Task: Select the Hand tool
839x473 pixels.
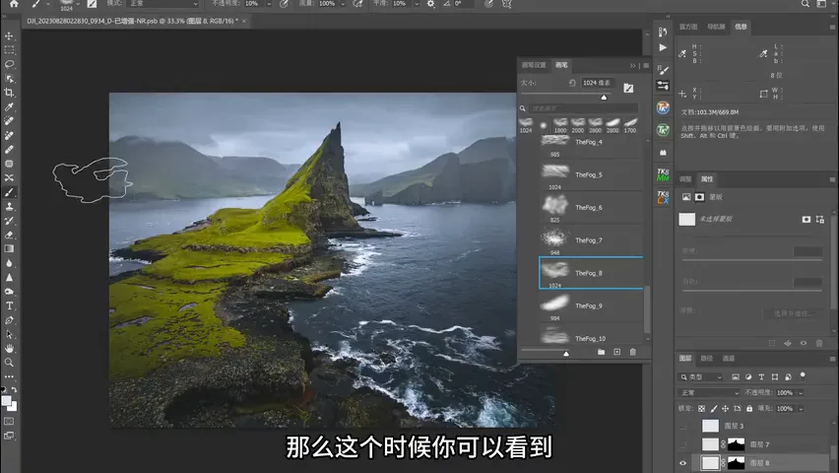Action: (x=9, y=348)
